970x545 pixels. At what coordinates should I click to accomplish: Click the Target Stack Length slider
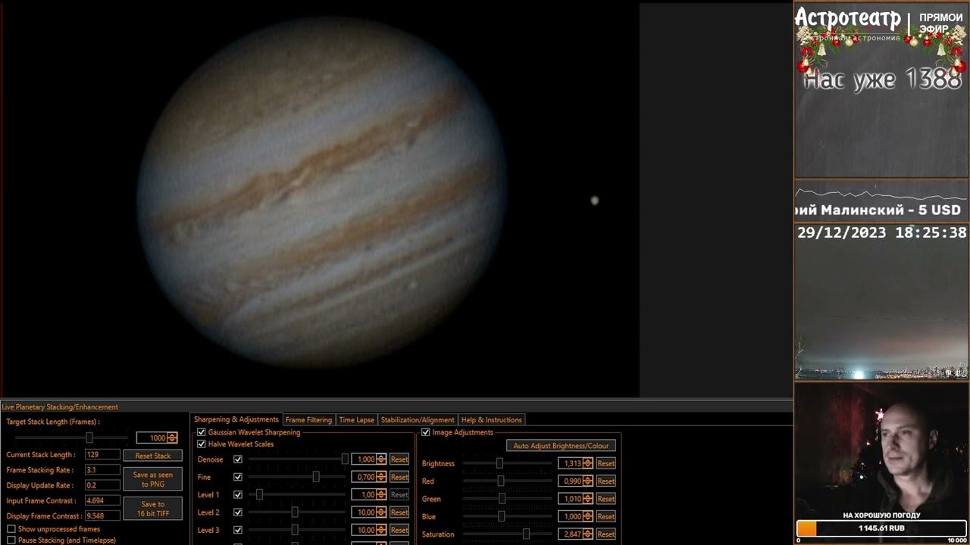[x=72, y=438]
